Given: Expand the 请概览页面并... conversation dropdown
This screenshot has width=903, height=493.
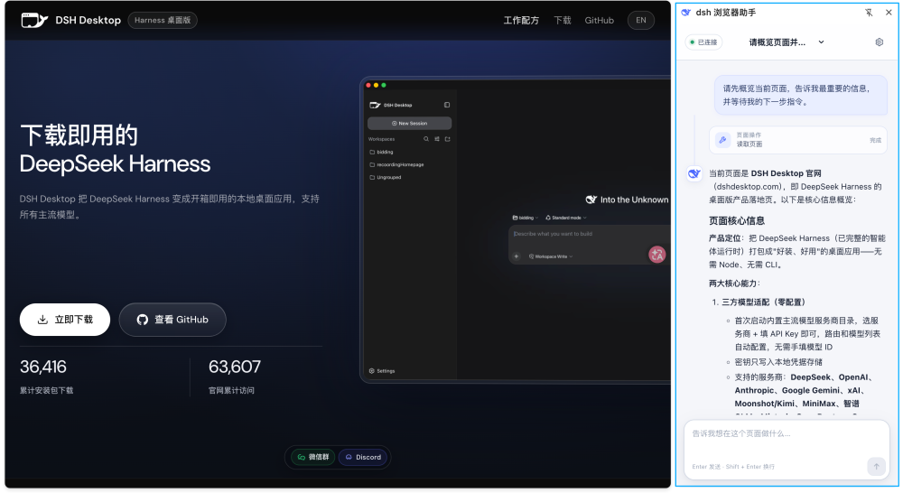Looking at the screenshot, I should click(787, 42).
